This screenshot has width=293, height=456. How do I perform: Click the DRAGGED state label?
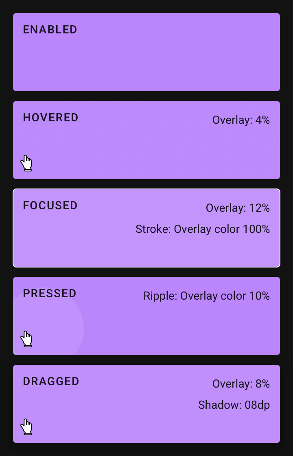[51, 381]
